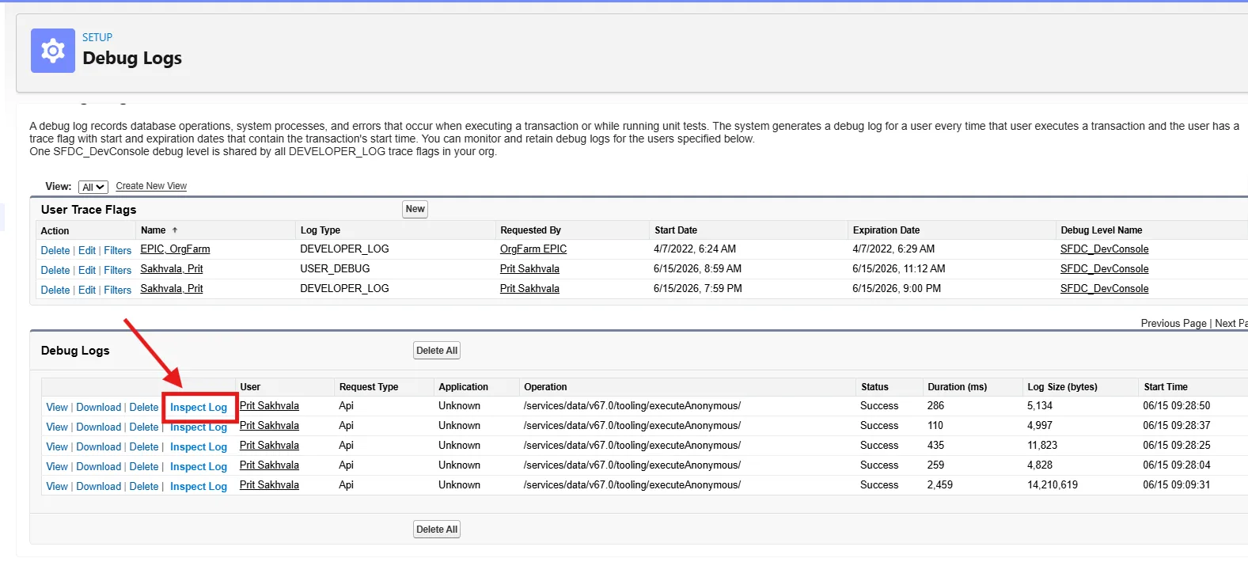Click the top Delete All button
This screenshot has width=1248, height=562.
tap(437, 351)
